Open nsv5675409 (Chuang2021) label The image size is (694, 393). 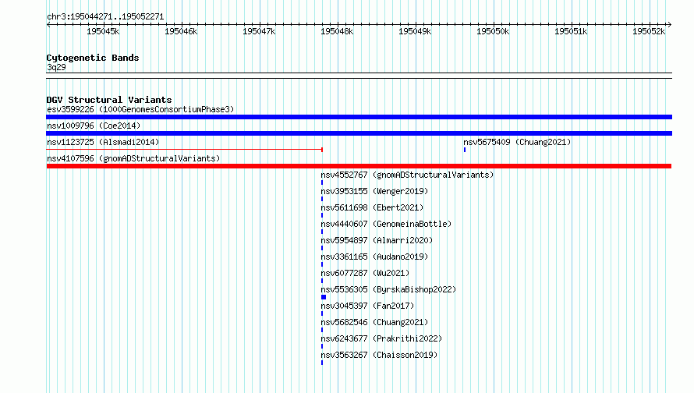pyautogui.click(x=517, y=142)
